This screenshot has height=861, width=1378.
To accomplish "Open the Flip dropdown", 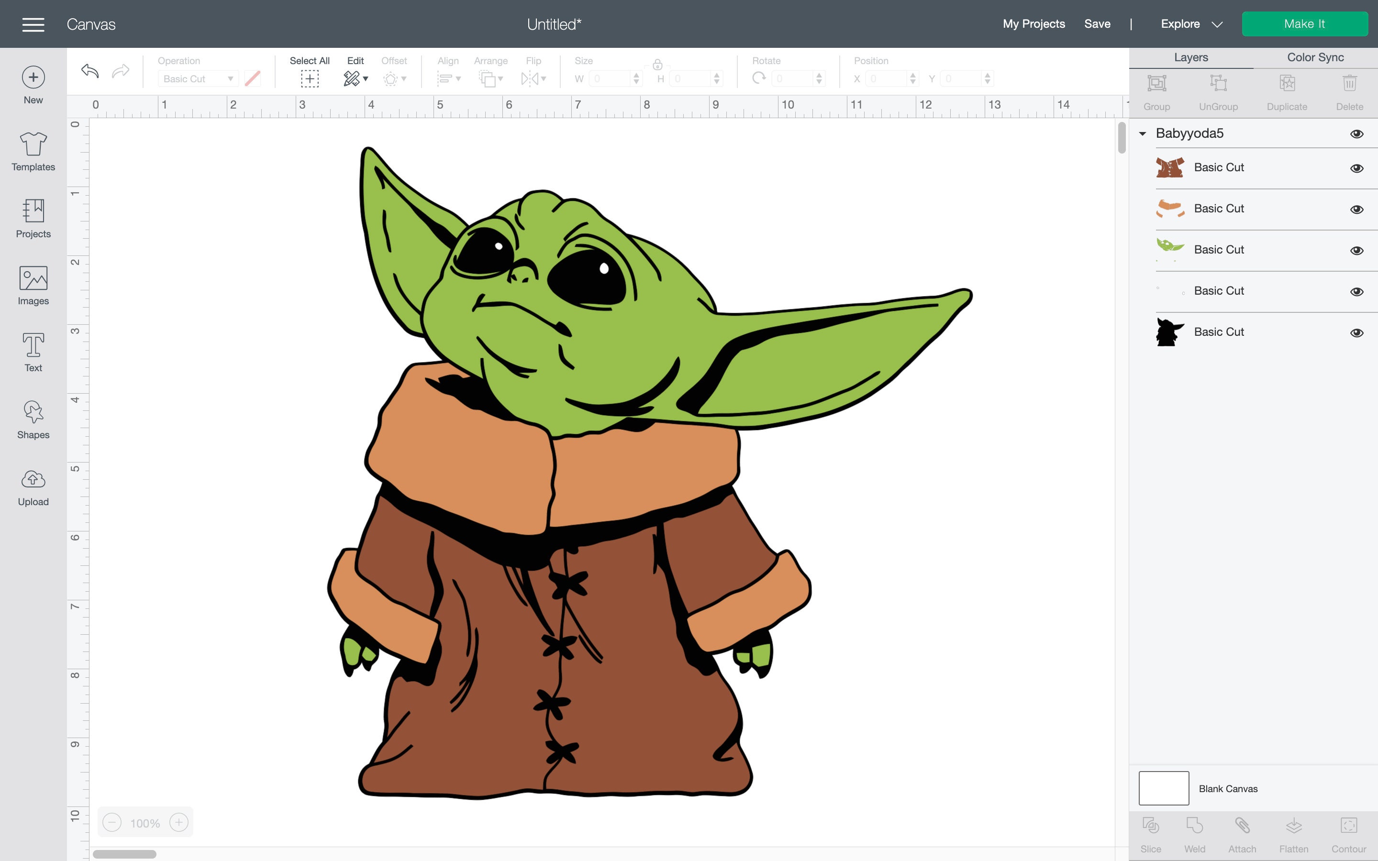I will coord(533,78).
